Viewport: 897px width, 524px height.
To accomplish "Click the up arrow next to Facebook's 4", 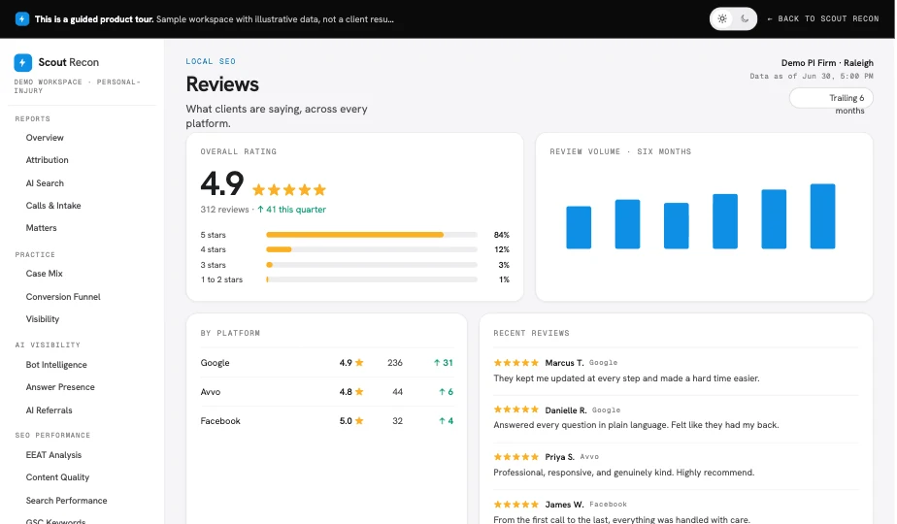I will 443,421.
